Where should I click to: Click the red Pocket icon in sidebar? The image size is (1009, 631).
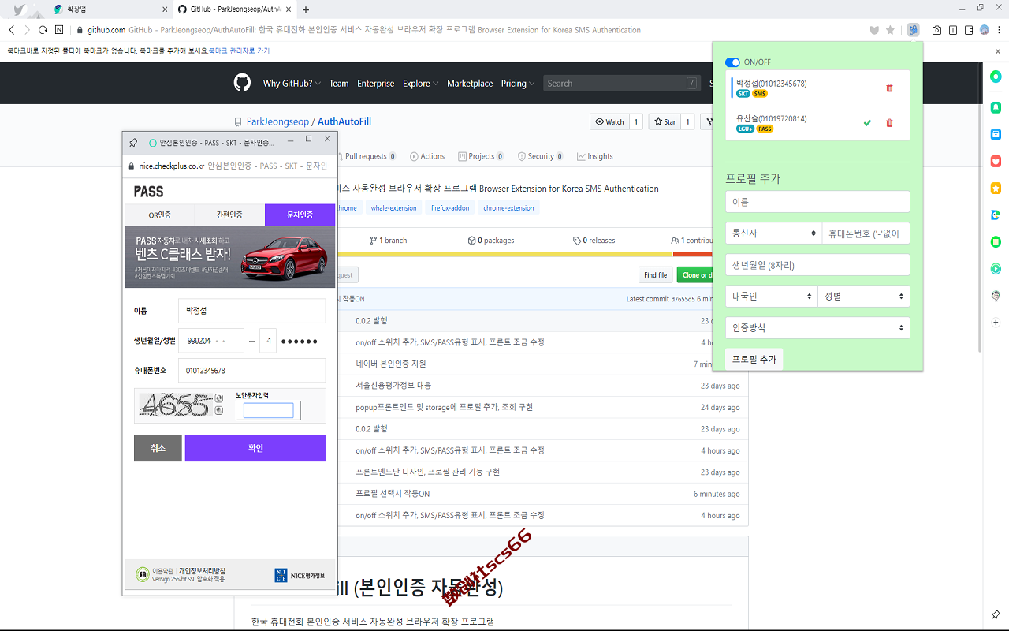[996, 161]
